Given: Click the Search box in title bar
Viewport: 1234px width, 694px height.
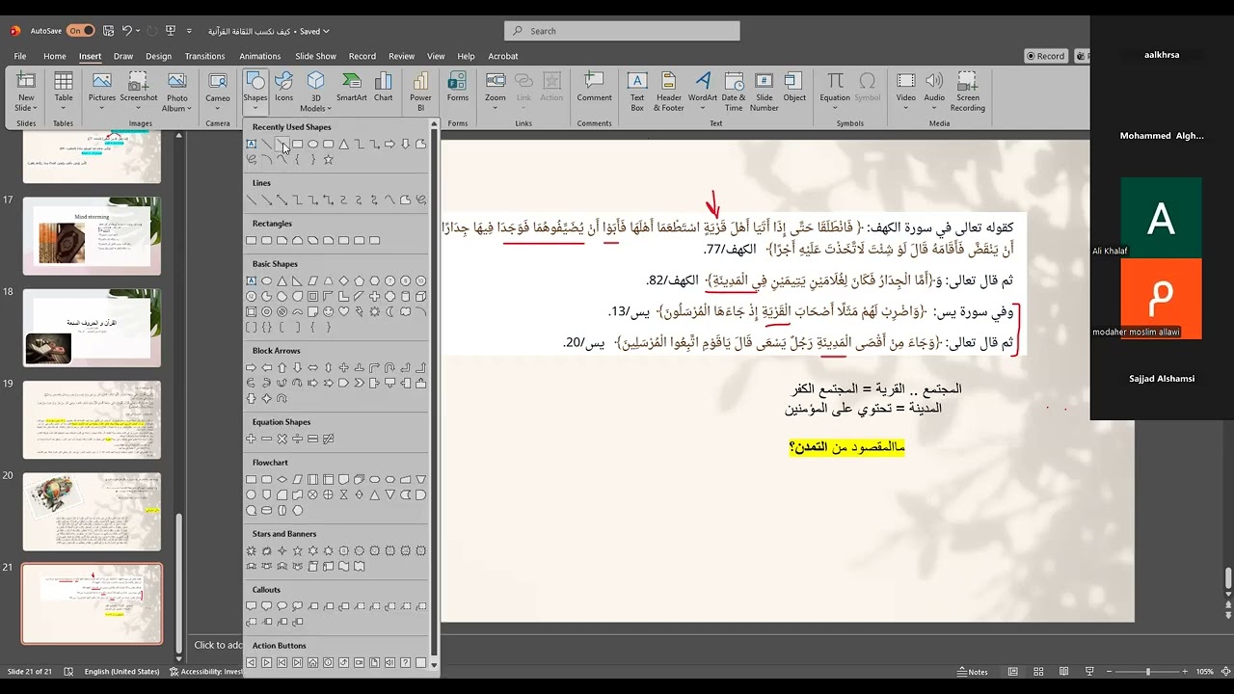Looking at the screenshot, I should pos(623,31).
